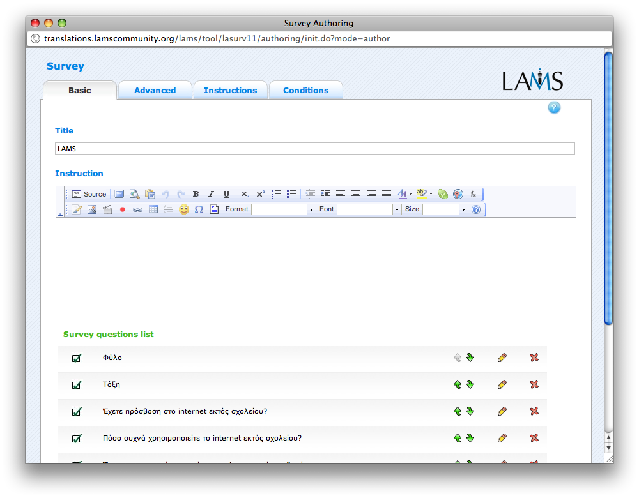
Task: Toggle bold formatting in the editor
Action: (196, 194)
